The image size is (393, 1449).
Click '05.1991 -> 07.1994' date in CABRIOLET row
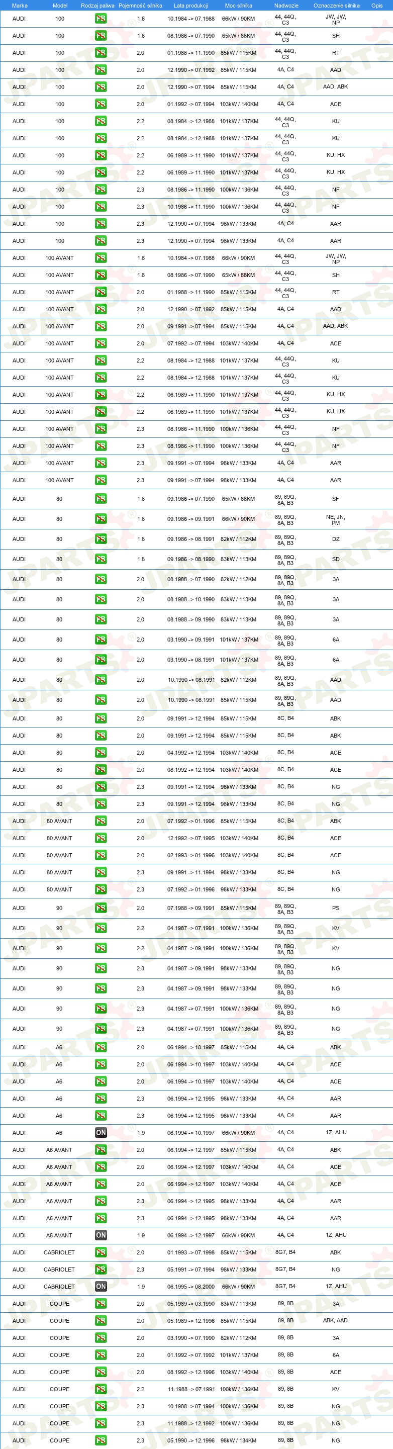click(x=190, y=1270)
